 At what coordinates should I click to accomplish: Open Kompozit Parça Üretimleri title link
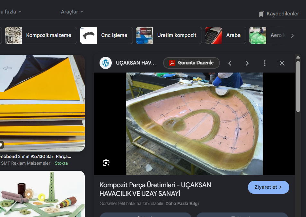(155, 189)
